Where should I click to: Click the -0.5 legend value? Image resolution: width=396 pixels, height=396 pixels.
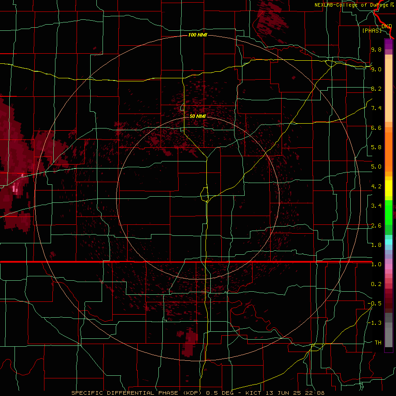(x=374, y=304)
